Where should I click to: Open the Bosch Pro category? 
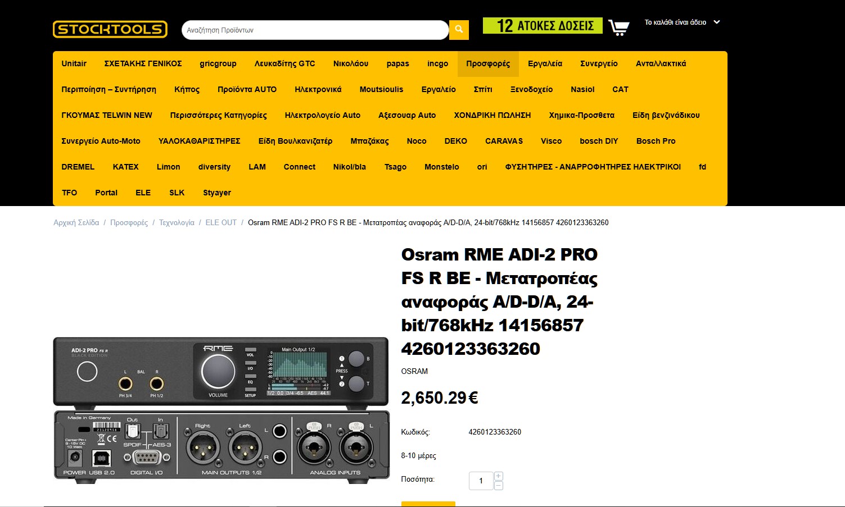pyautogui.click(x=656, y=141)
